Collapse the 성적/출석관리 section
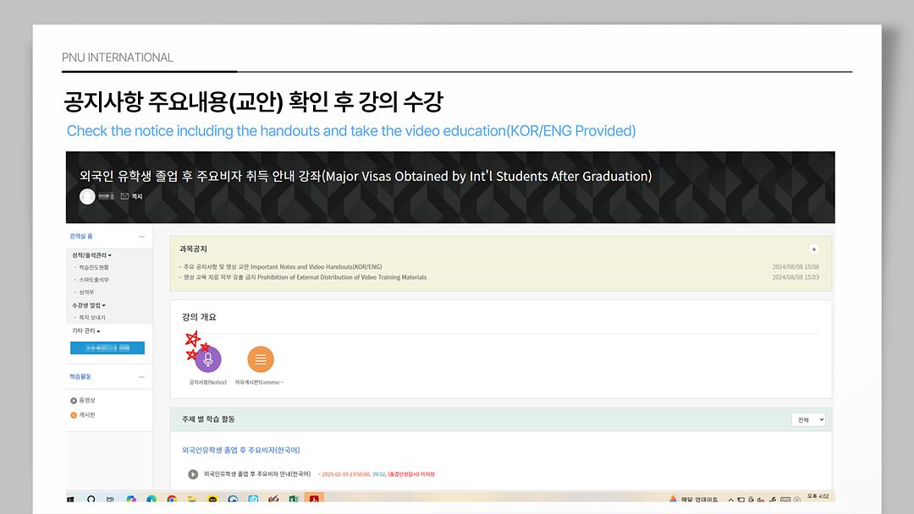 pyautogui.click(x=91, y=254)
